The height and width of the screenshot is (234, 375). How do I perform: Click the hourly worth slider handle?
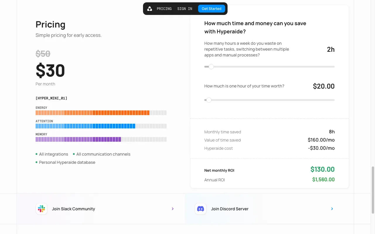pyautogui.click(x=209, y=100)
